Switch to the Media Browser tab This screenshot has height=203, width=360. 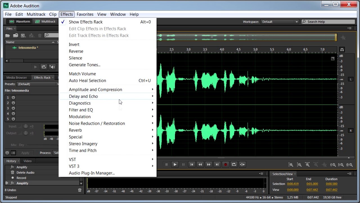[x=17, y=78]
